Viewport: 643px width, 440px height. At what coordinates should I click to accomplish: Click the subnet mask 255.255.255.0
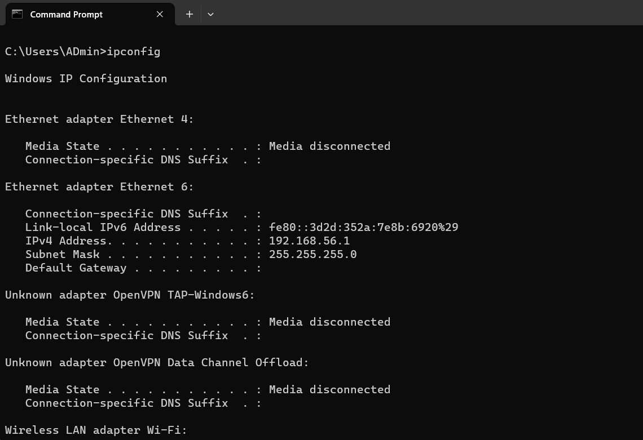(312, 254)
